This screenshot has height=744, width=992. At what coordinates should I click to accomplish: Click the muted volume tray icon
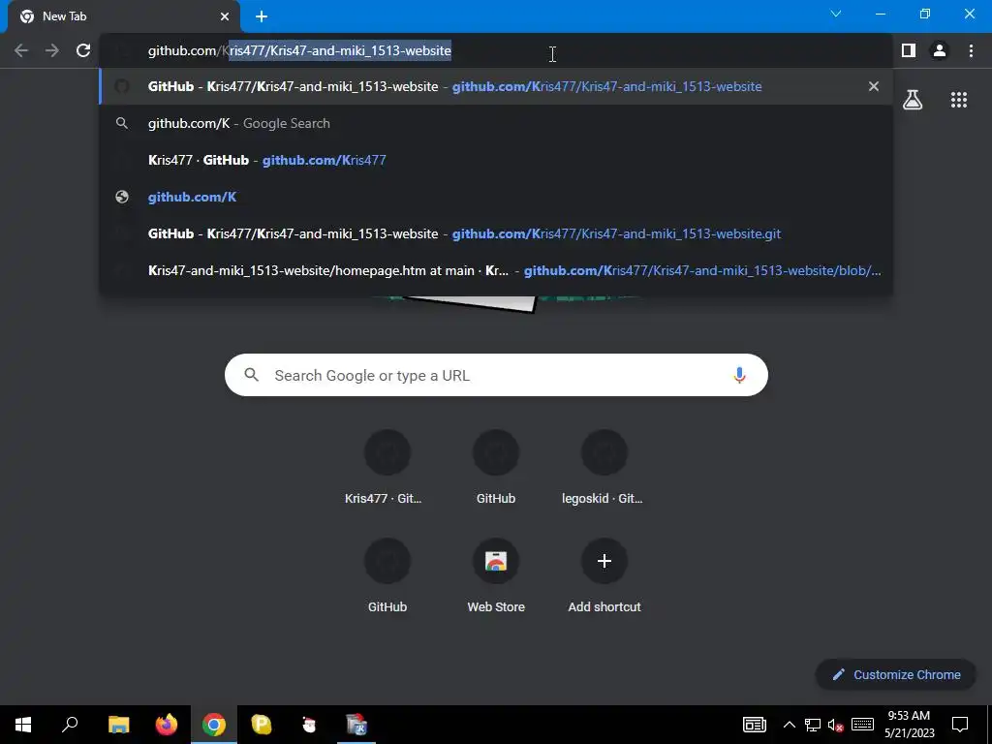[x=836, y=725]
